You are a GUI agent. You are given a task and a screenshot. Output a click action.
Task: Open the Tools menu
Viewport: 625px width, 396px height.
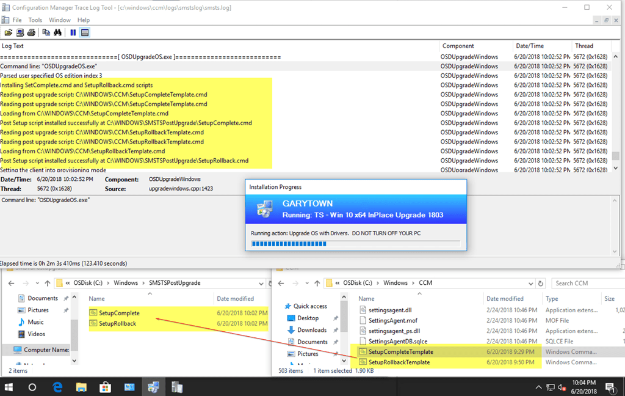[x=35, y=20]
